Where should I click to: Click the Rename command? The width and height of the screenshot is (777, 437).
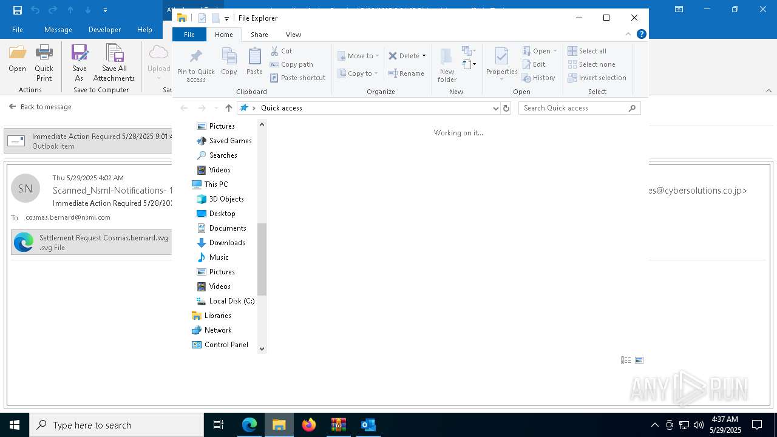coord(406,73)
